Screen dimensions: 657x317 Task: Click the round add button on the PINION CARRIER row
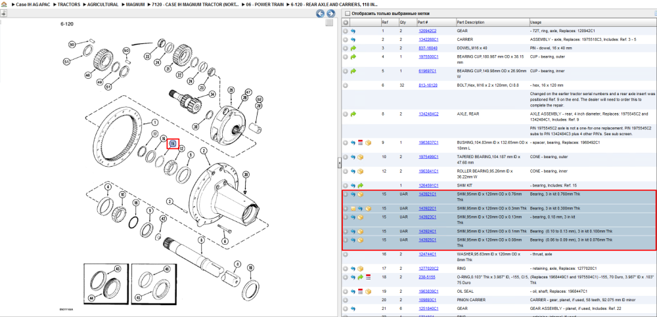click(x=346, y=300)
